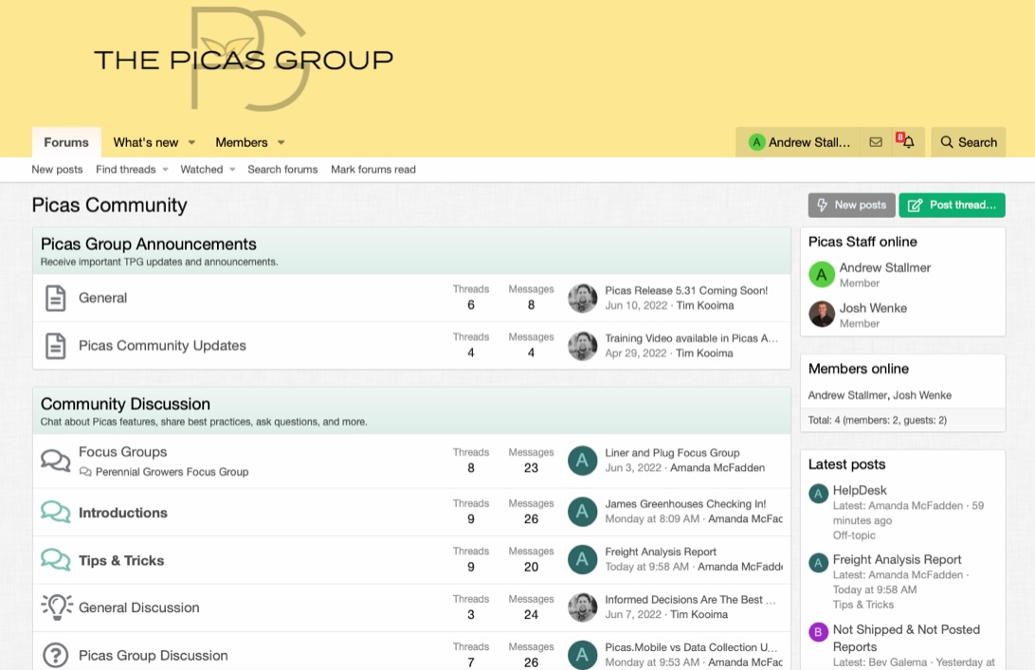
Task: Click the Tips & Tricks chat bubbles icon
Action: (55, 559)
